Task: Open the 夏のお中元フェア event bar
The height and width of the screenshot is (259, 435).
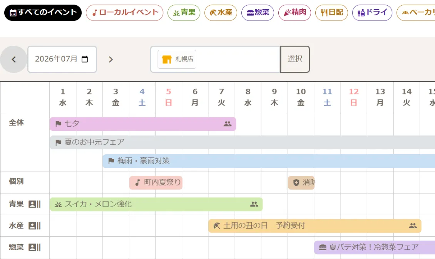Action: pos(242,142)
